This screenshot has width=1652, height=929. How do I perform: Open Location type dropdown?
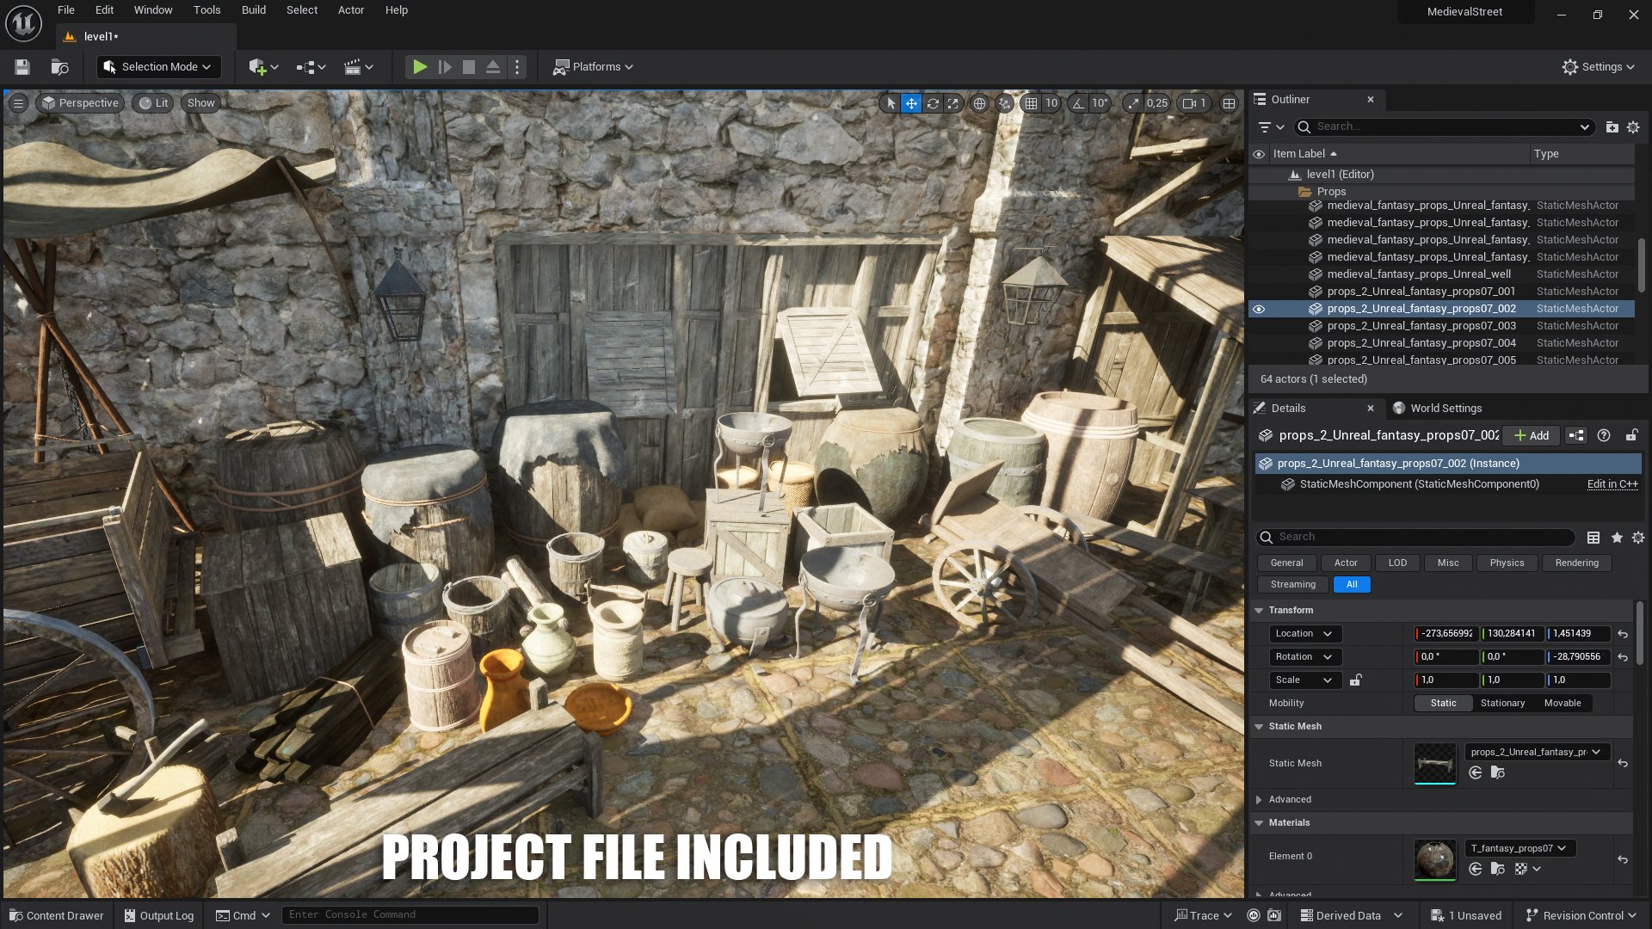tap(1304, 634)
